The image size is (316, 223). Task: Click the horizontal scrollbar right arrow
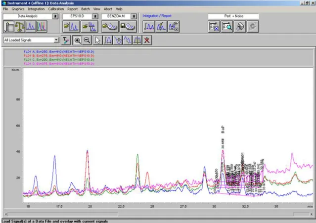point(312,214)
